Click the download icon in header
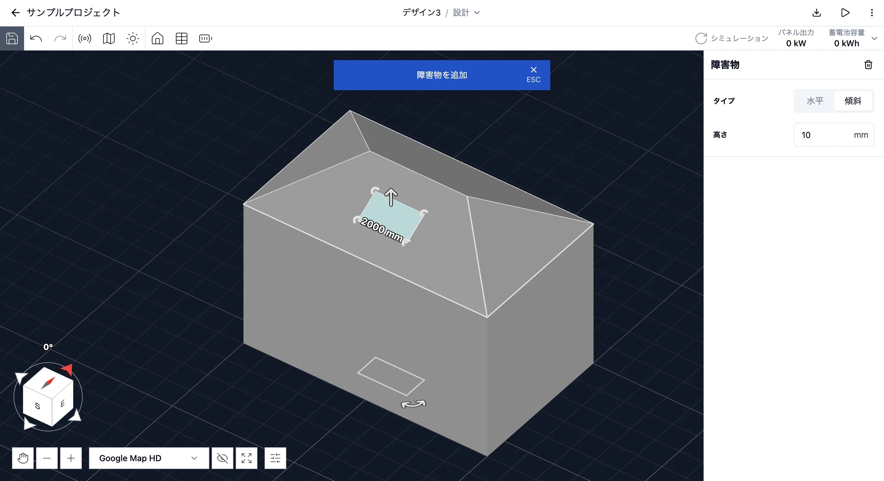This screenshot has width=884, height=481. pyautogui.click(x=817, y=13)
